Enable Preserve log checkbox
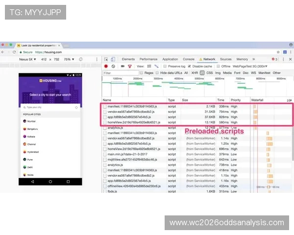 (x=165, y=66)
